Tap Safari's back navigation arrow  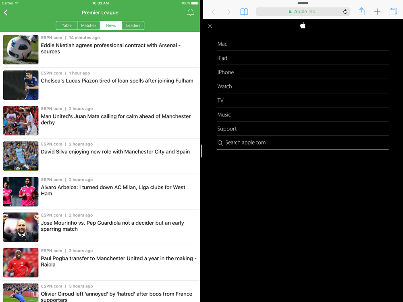213,12
